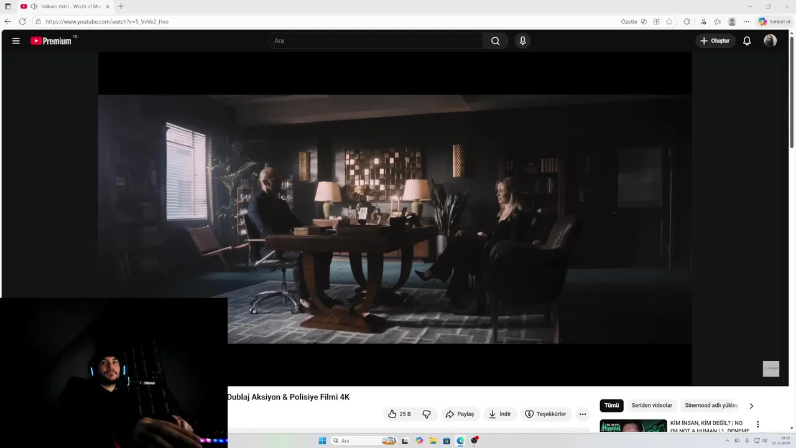Viewport: 796px width, 448px height.
Task: Dislike the video with thumbs down
Action: point(427,414)
